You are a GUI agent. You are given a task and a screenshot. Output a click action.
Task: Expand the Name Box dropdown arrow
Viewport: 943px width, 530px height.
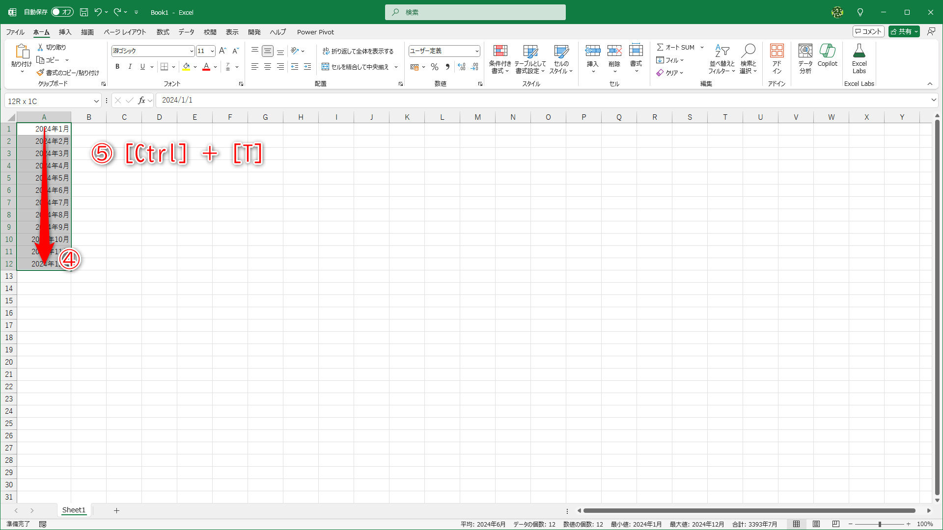coord(96,101)
